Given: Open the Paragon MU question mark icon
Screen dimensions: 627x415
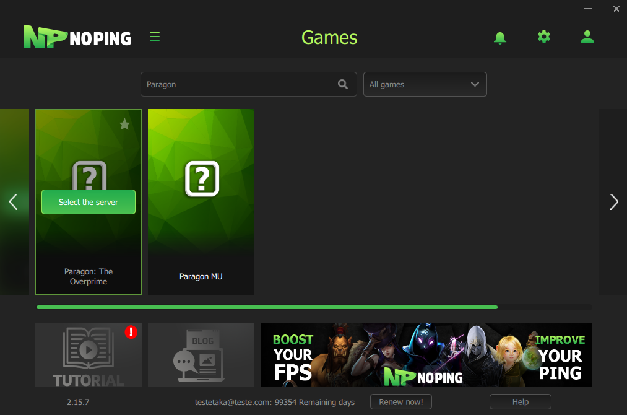Looking at the screenshot, I should [202, 178].
